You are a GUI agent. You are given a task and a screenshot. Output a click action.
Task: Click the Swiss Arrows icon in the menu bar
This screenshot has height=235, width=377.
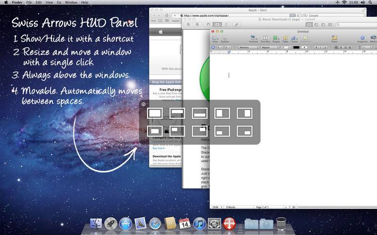click(x=337, y=2)
